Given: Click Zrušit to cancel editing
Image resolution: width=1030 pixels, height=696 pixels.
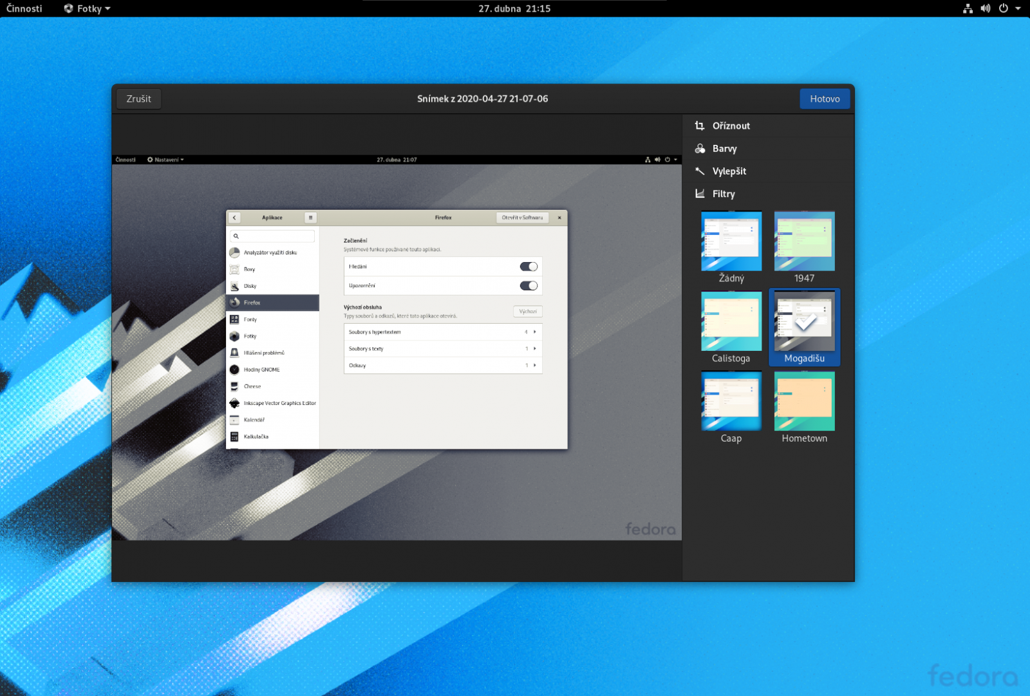Looking at the screenshot, I should click(138, 99).
